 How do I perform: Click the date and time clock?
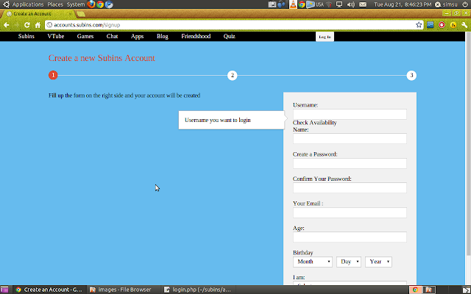pos(403,4)
